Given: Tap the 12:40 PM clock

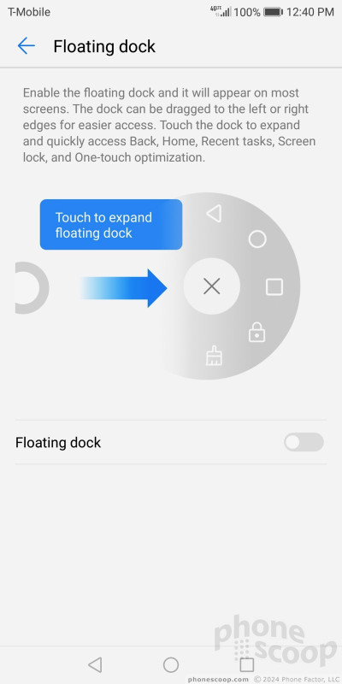Looking at the screenshot, I should (310, 12).
